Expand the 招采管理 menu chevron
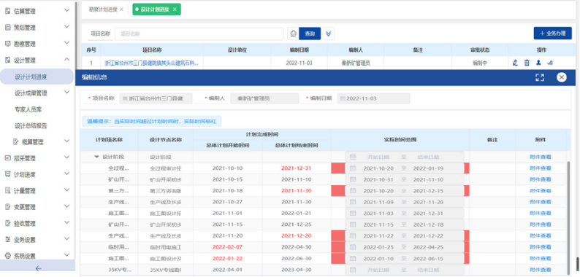580x277 pixels. coord(66,157)
